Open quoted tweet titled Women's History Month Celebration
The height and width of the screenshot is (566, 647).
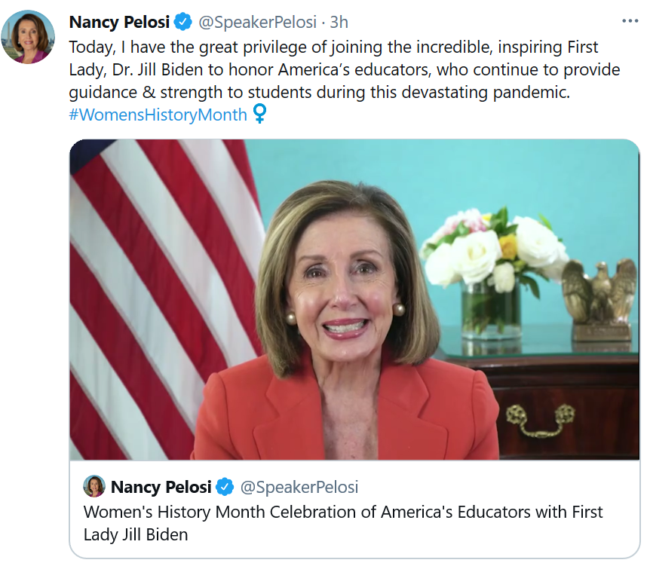click(343, 512)
